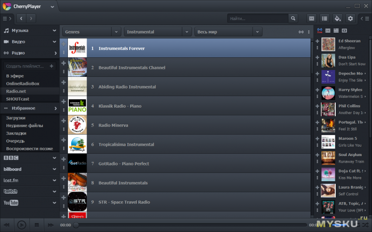The width and height of the screenshot is (372, 232).
Task: Expand the Видео section
Action: [30, 41]
